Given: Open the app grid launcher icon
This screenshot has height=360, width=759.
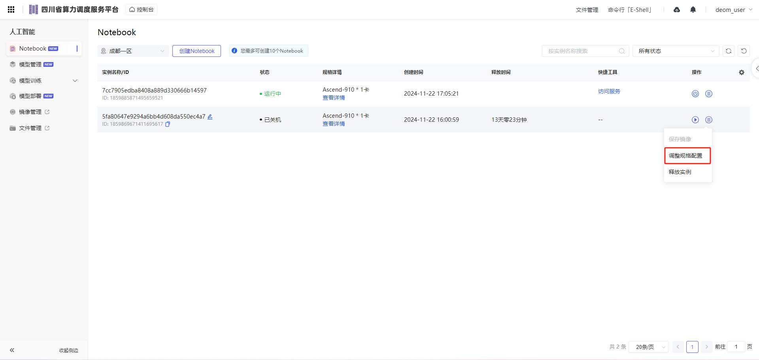Looking at the screenshot, I should tap(11, 9).
